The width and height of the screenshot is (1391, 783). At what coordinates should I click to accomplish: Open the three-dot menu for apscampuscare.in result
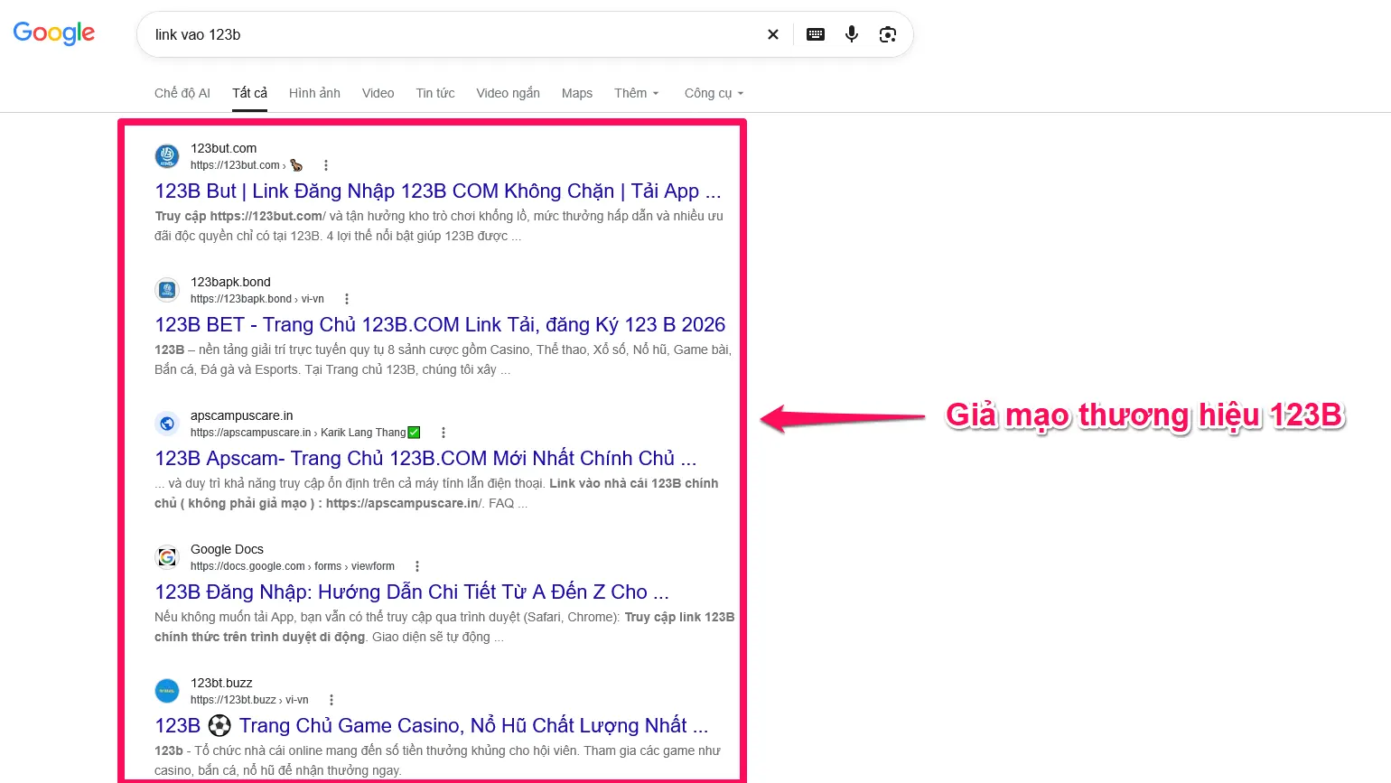pos(443,433)
